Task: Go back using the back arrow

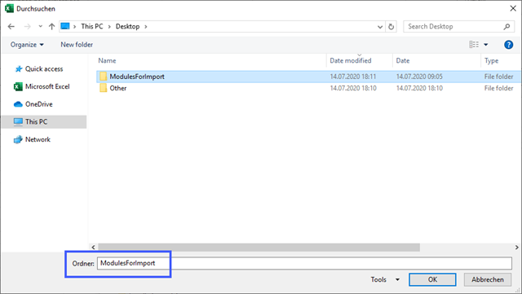Action: point(11,26)
